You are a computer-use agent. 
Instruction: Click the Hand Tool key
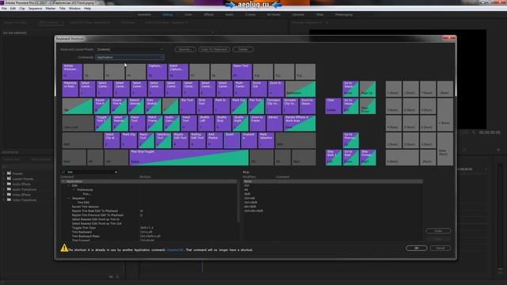pos(189,123)
